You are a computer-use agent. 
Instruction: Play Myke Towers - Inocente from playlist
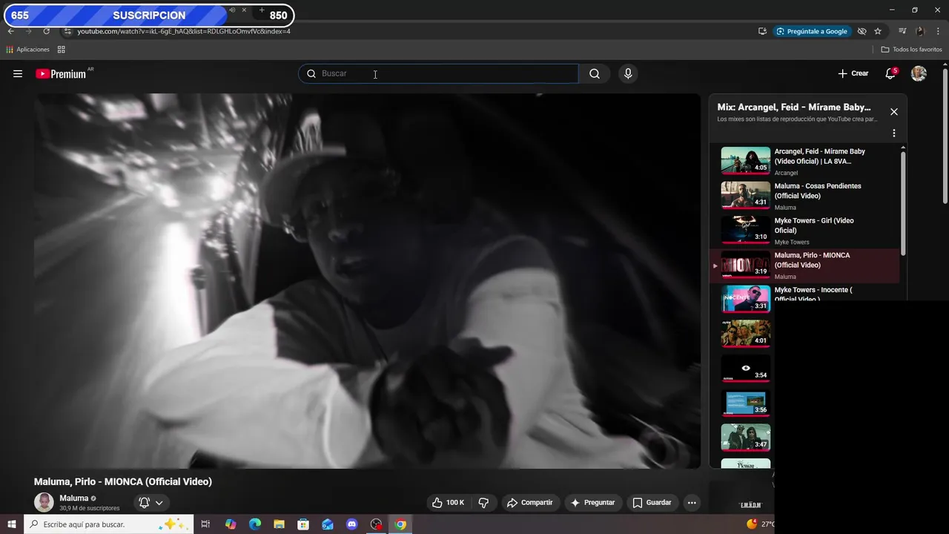point(805,294)
